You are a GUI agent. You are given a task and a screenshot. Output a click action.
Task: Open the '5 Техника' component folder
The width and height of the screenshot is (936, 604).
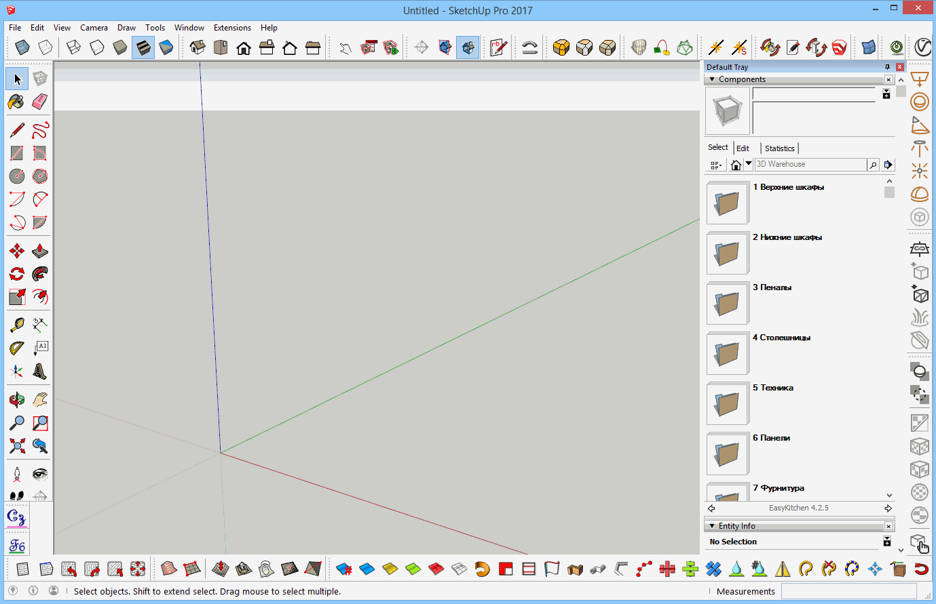727,403
